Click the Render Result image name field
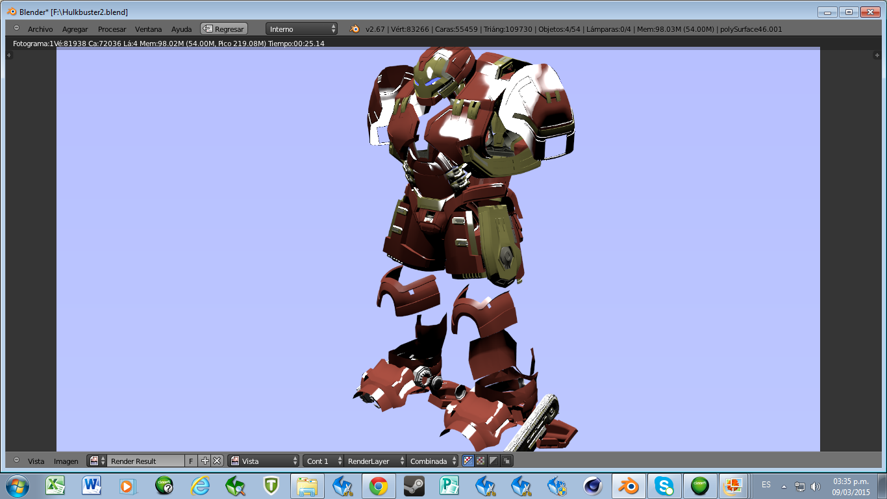The image size is (887, 499). point(146,461)
